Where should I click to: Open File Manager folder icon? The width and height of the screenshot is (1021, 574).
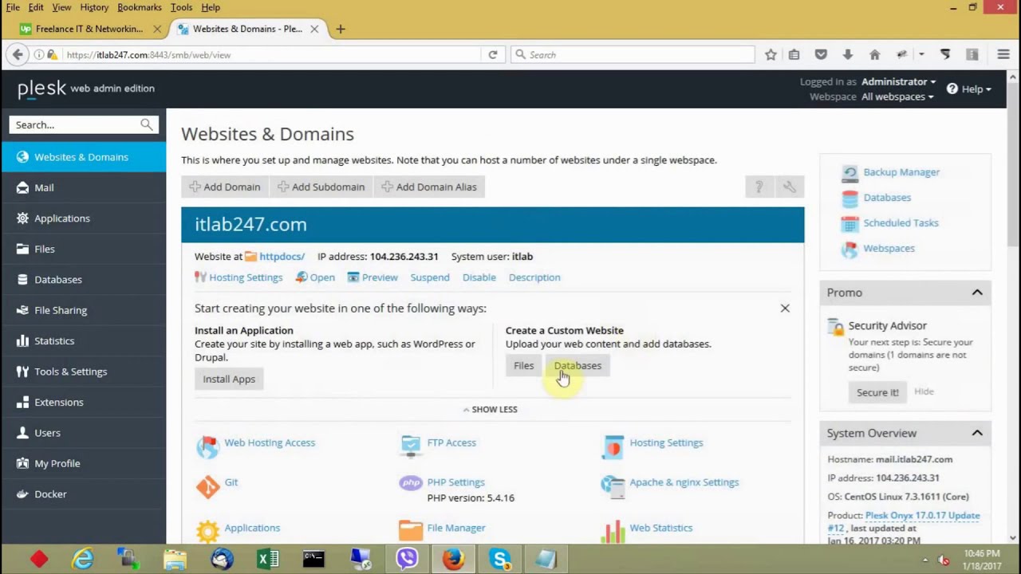[x=411, y=531]
